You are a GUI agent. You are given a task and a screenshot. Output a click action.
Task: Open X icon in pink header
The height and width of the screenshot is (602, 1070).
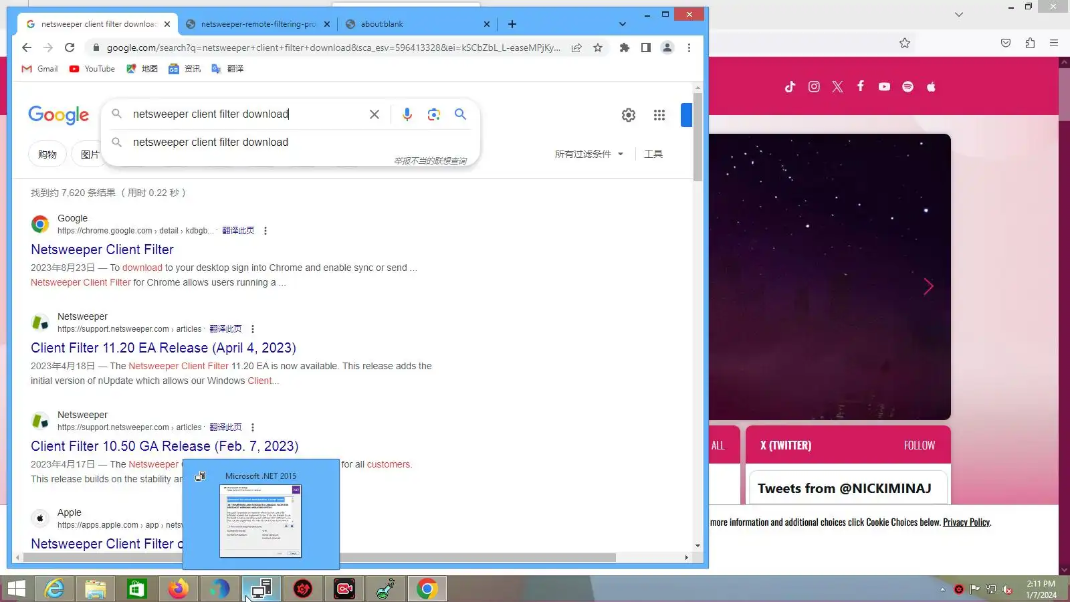click(x=837, y=86)
